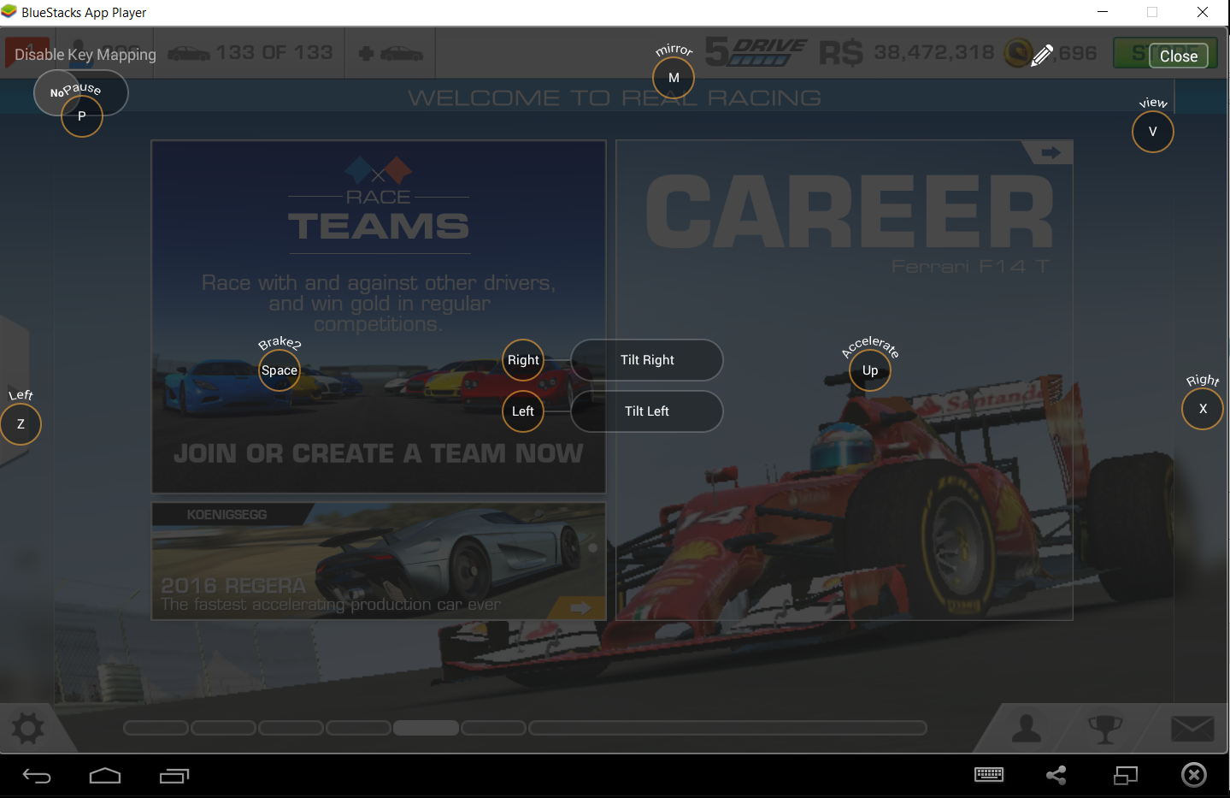Image resolution: width=1230 pixels, height=798 pixels.
Task: Click the add car plus icon
Action: pos(391,54)
